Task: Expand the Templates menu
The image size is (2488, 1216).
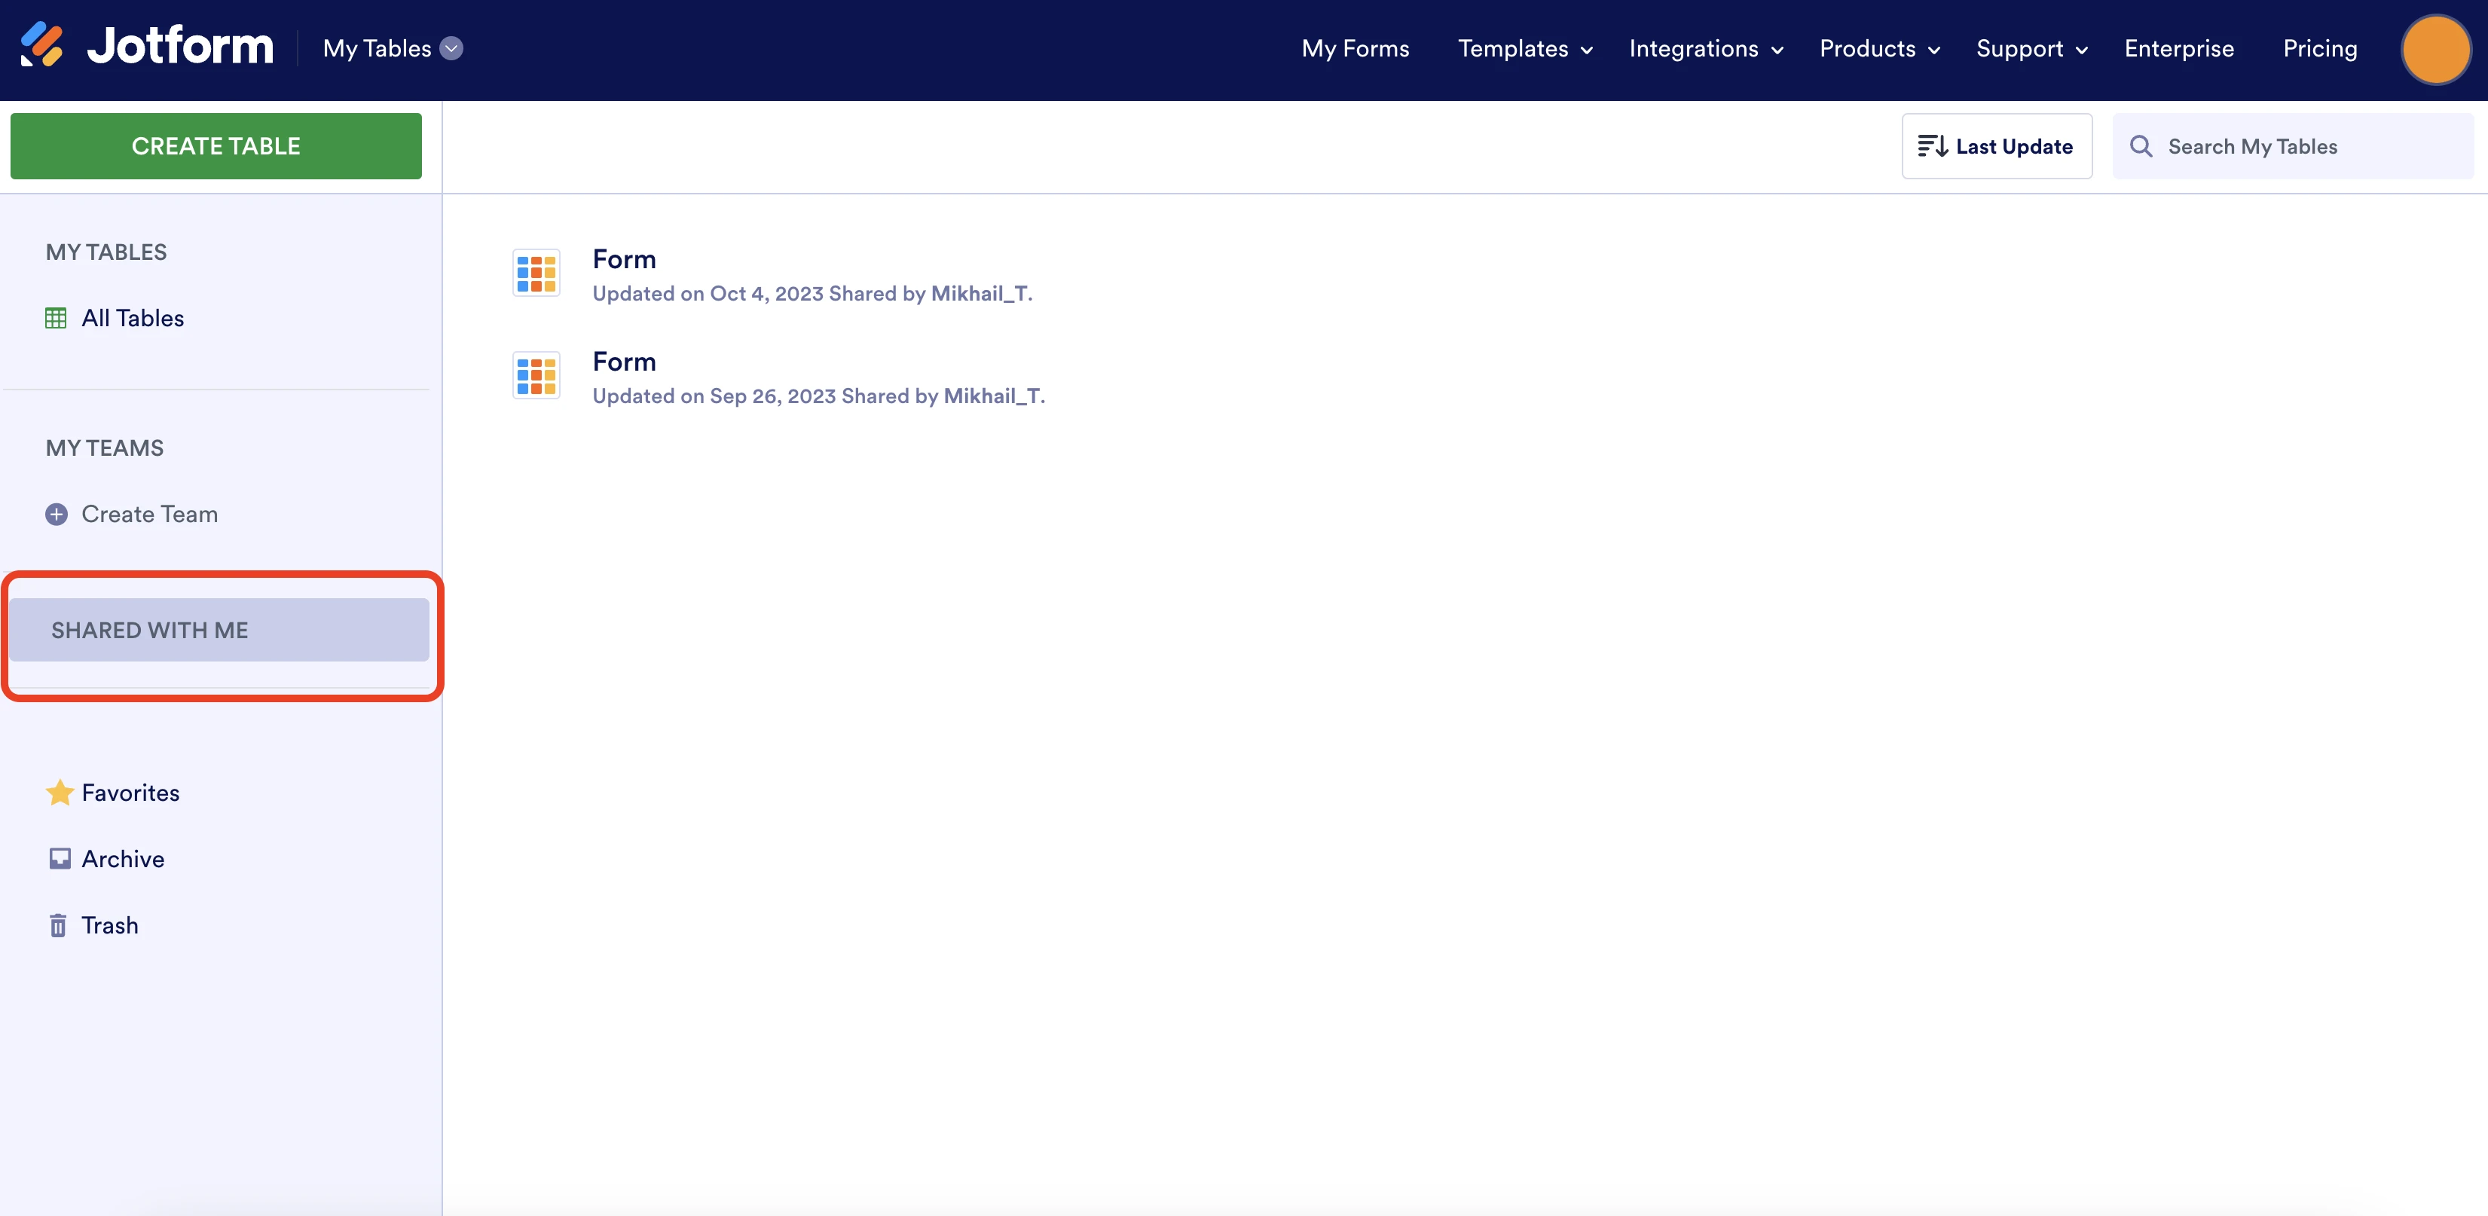Action: (1525, 48)
